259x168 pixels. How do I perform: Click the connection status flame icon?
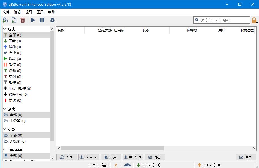pos(116,165)
